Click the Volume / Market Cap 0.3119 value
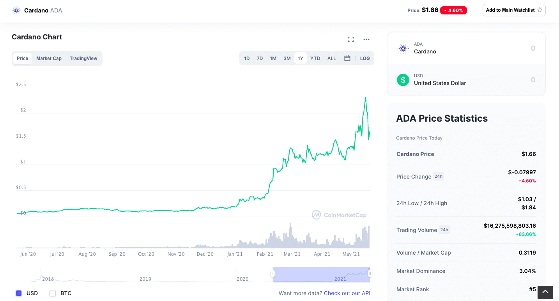This screenshot has width=559, height=301. pos(527,253)
